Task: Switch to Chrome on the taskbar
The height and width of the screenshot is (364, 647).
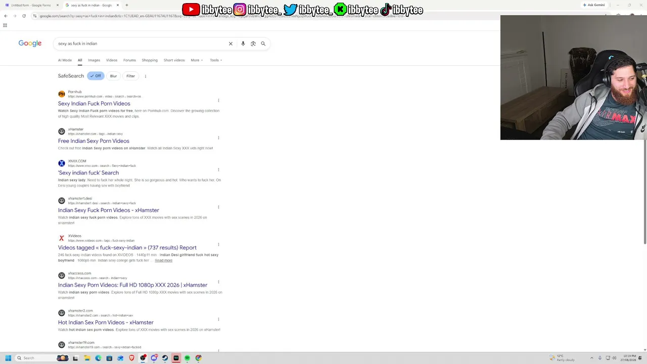Action: point(198,358)
